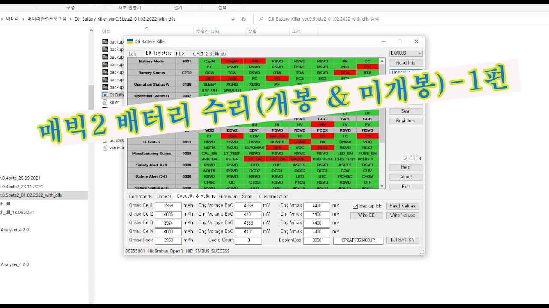The height and width of the screenshot is (308, 549).
Task: Click the Qmax Cell1 field showing 3969
Action: (x=168, y=206)
